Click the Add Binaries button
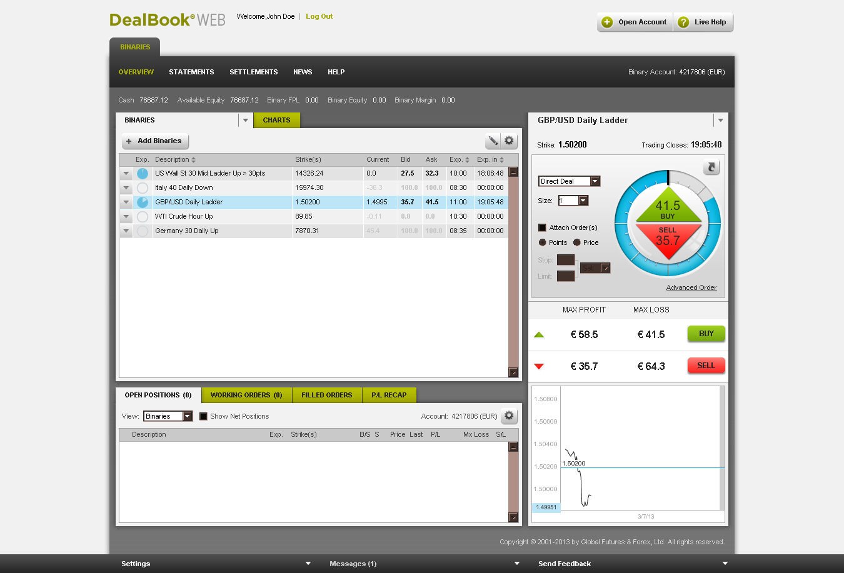The height and width of the screenshot is (573, 844). pos(156,141)
